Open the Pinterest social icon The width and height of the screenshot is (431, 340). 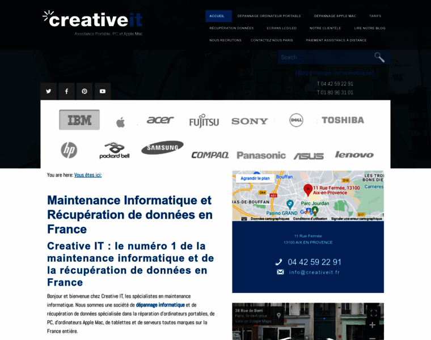click(84, 91)
